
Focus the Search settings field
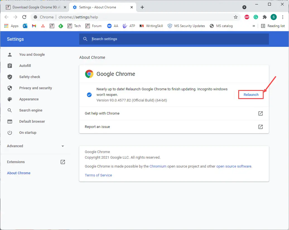coord(174,39)
